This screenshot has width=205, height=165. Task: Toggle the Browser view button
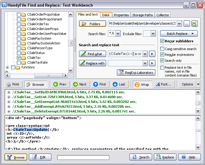coord(36,84)
